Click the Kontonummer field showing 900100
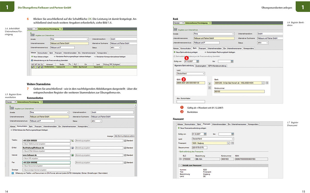 coord(239,91)
